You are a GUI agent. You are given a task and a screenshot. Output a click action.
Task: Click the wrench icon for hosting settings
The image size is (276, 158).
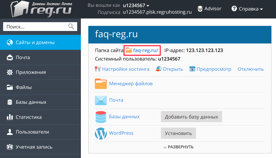click(x=98, y=69)
